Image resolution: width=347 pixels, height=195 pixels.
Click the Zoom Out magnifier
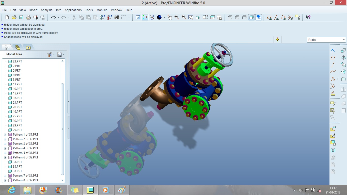tap(184, 17)
